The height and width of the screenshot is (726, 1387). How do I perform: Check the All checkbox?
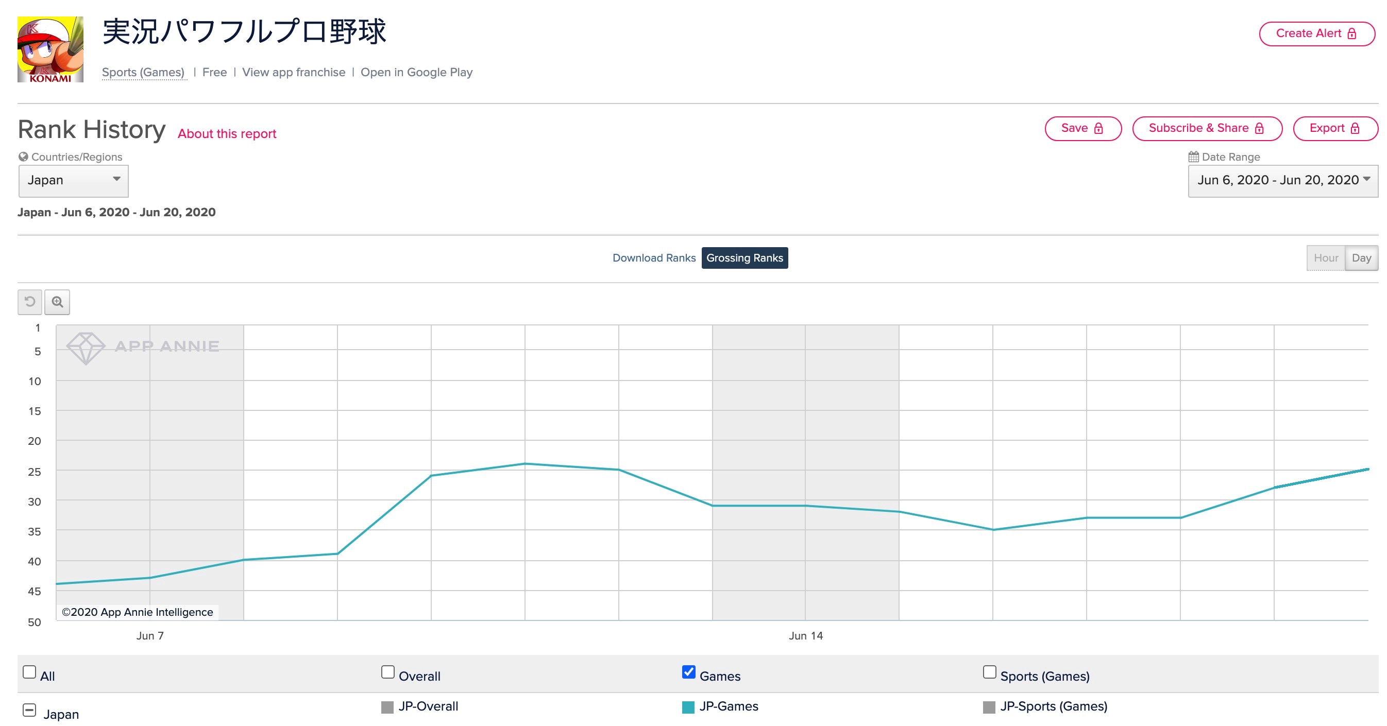point(29,672)
